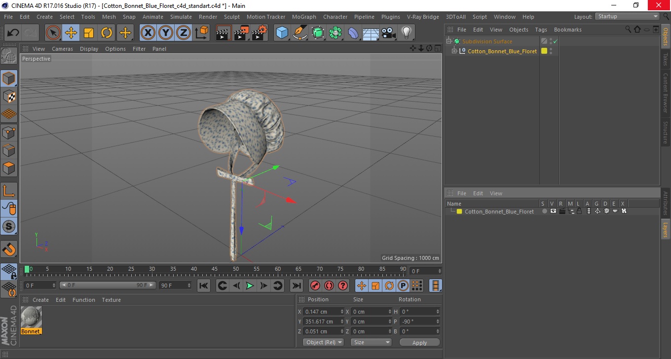Viewport: 671px width, 359px height.
Task: Expand the Cotton_Bonnet_Blue_Floret object tree
Action: pos(454,51)
